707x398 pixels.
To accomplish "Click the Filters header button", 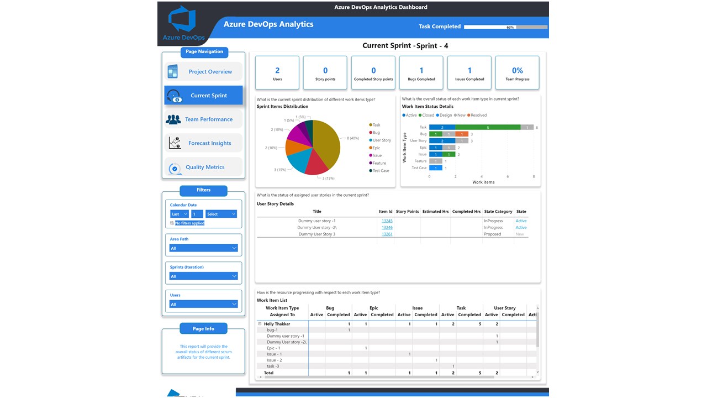I will tap(203, 190).
